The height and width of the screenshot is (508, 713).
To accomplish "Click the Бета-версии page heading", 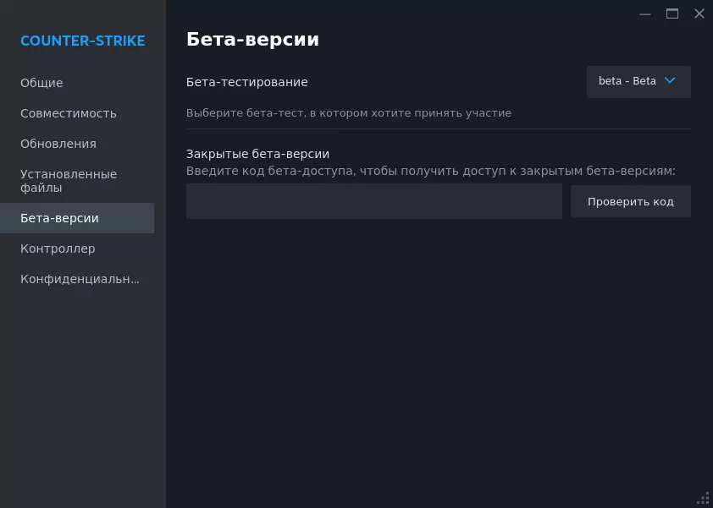I will (252, 40).
